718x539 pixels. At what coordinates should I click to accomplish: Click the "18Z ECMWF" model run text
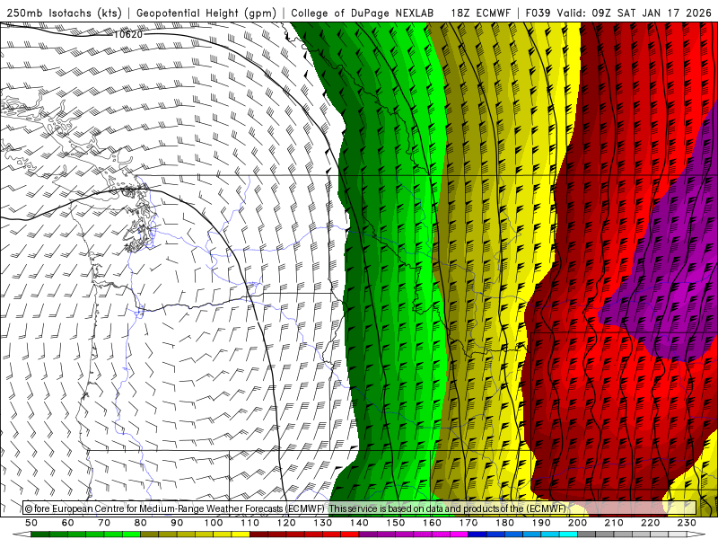(480, 13)
